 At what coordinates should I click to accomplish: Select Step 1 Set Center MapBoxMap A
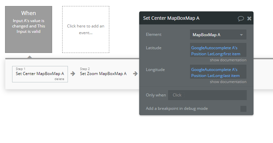coord(40,74)
